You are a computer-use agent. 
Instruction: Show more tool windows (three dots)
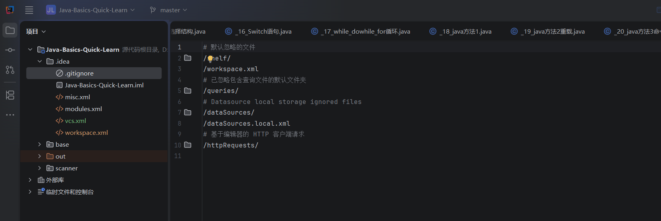click(x=10, y=115)
